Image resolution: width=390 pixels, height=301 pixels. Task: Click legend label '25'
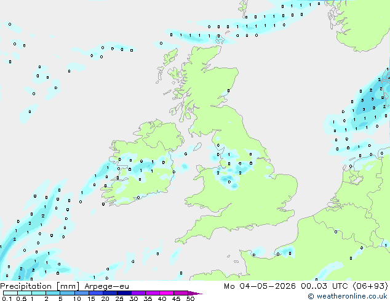pos(119,299)
